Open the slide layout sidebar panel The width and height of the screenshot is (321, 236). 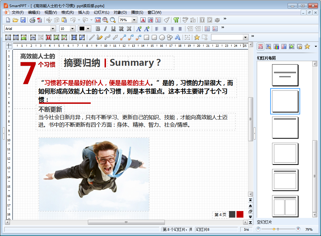coord(261,46)
